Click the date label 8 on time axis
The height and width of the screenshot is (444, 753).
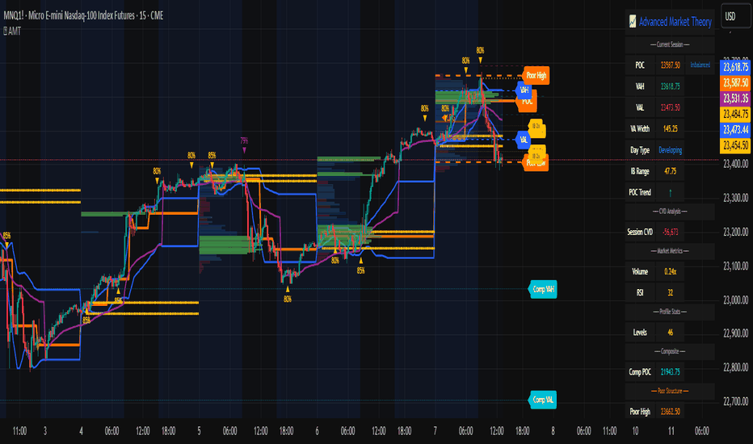[x=553, y=431]
